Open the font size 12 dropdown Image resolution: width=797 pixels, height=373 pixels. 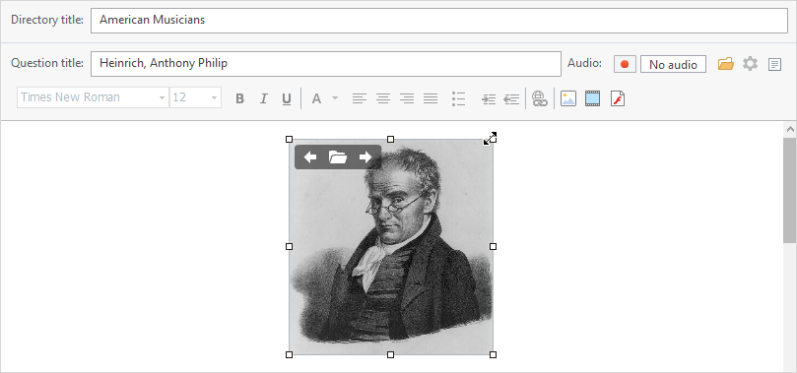click(196, 97)
